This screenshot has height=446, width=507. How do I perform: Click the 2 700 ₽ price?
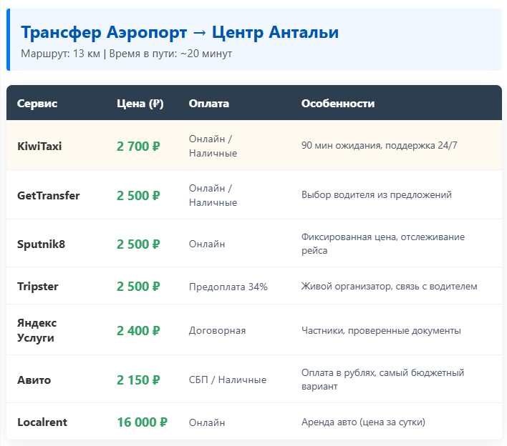[138, 147]
